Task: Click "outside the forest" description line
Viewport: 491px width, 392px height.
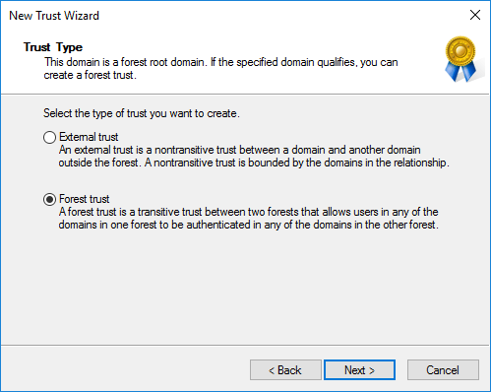Action: [x=254, y=163]
